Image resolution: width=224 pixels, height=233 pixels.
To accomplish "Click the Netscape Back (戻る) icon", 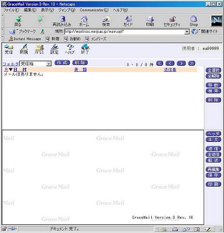I will coord(18,21).
